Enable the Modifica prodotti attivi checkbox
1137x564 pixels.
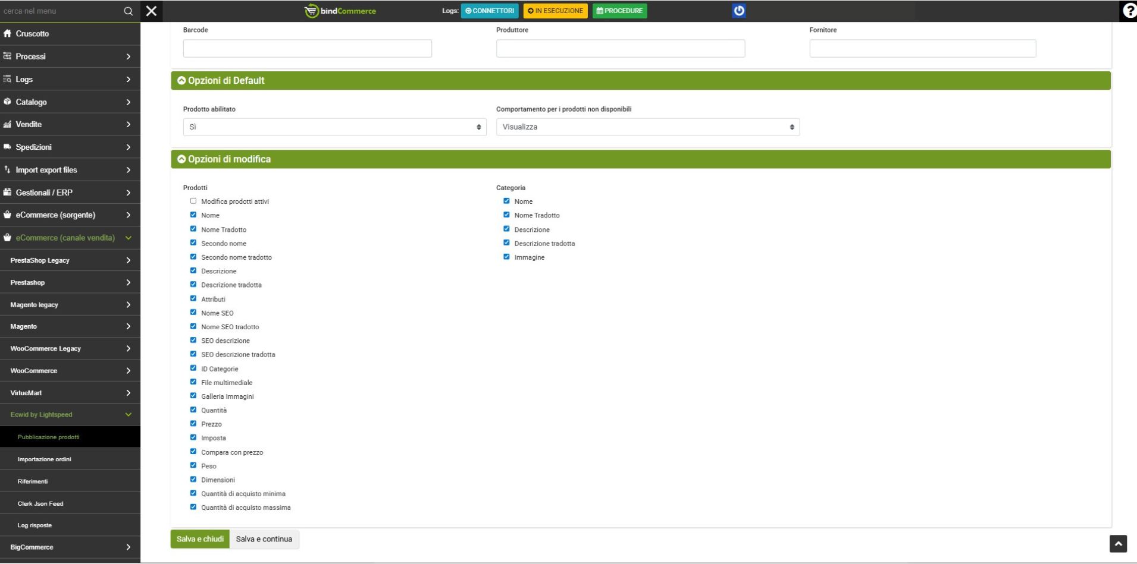193,201
